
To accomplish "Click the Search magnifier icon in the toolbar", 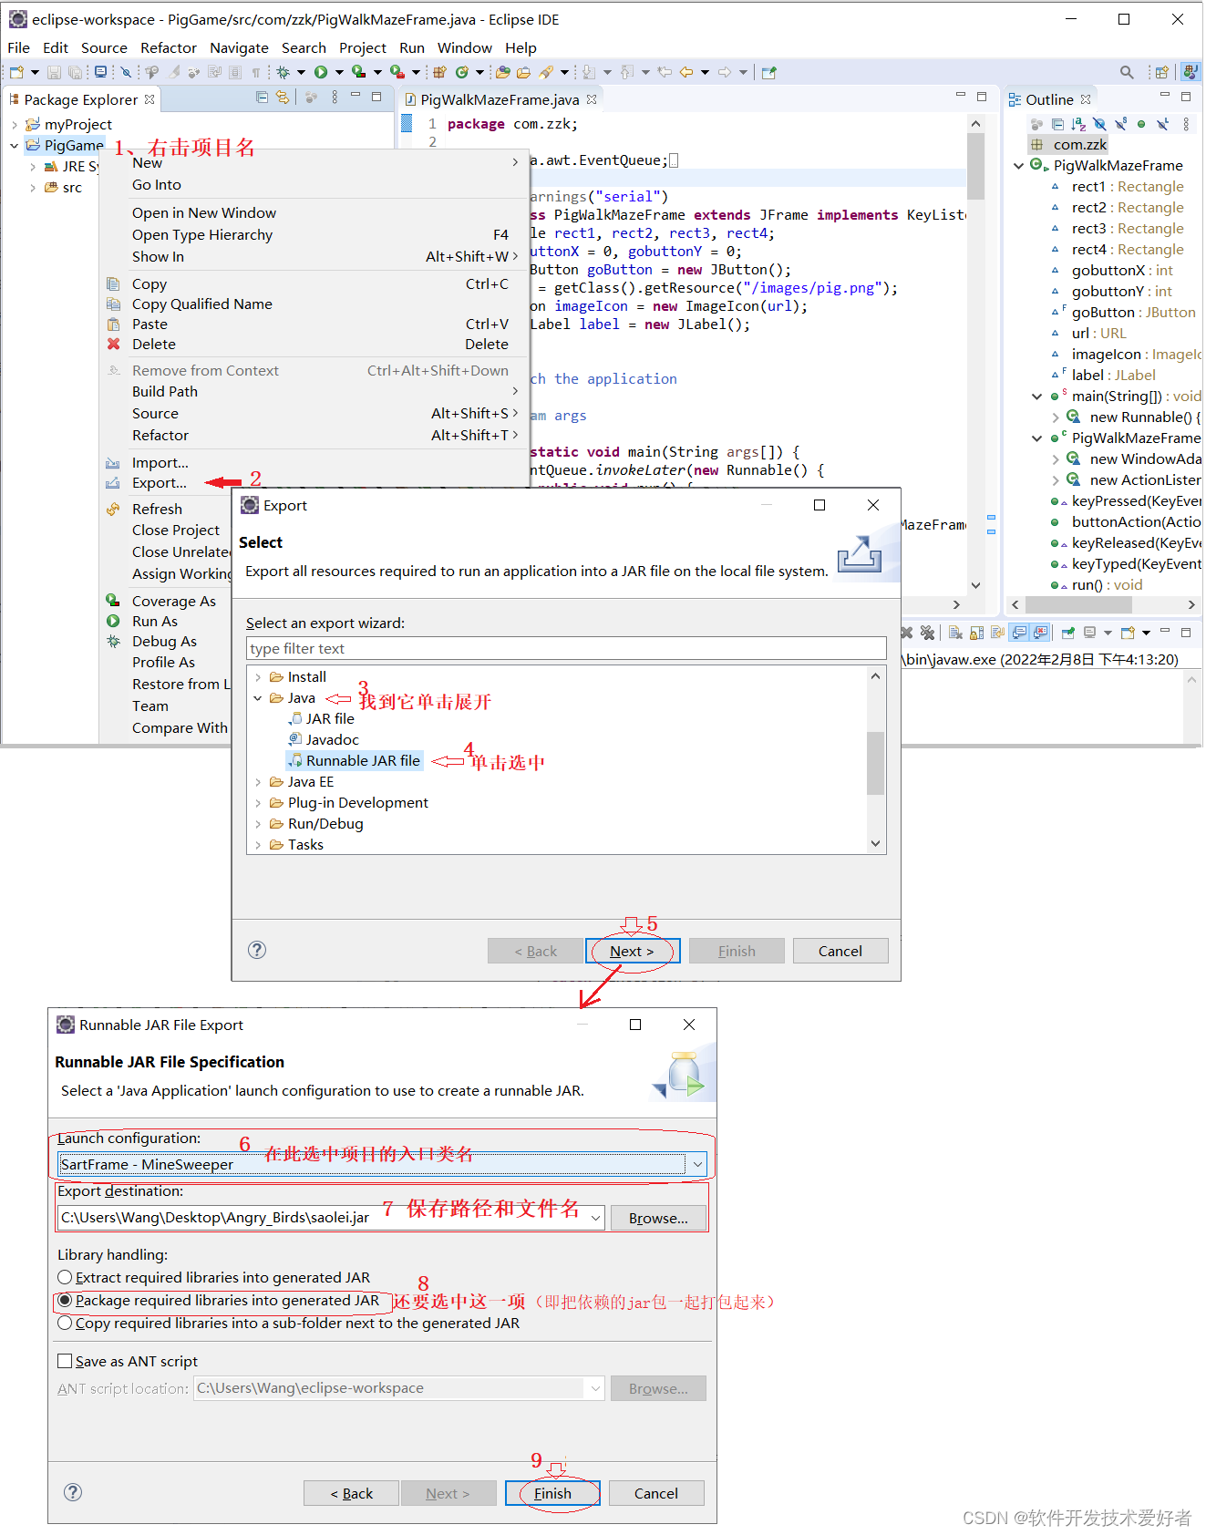I will (1127, 72).
